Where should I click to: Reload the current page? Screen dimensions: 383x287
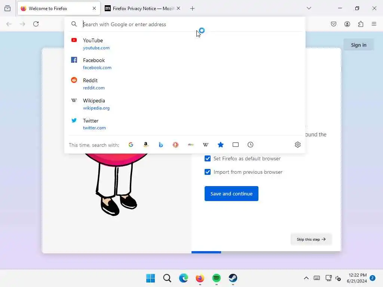pos(36,24)
